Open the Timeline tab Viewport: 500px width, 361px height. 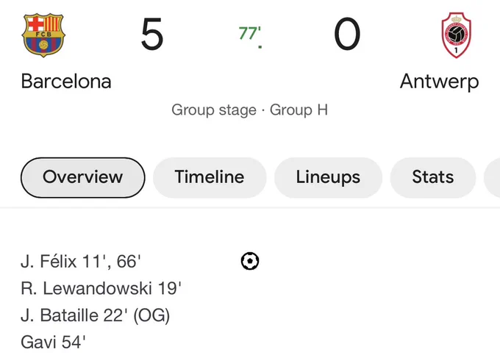pos(210,177)
